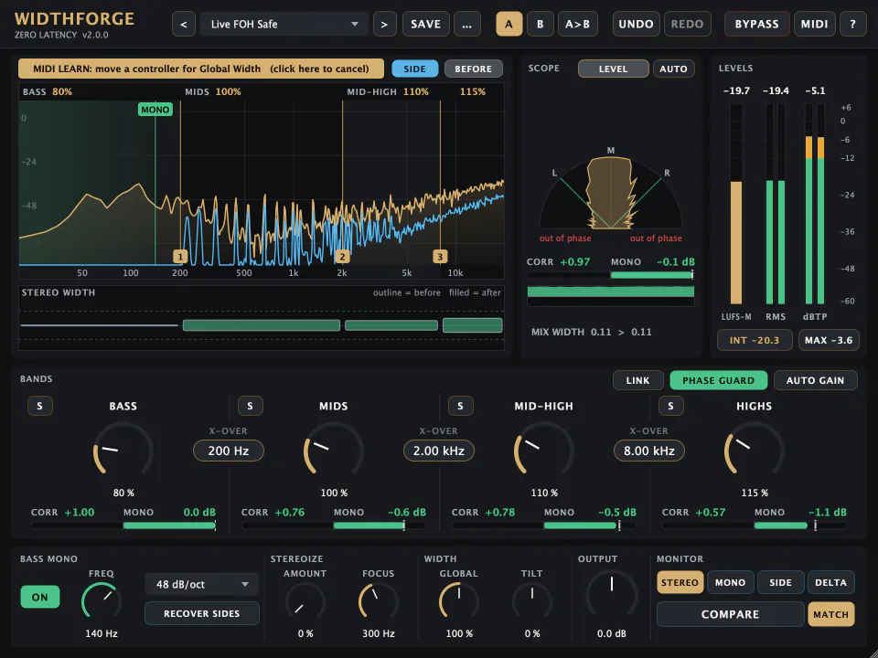
Task: Solo the BASS band
Action: (x=39, y=406)
